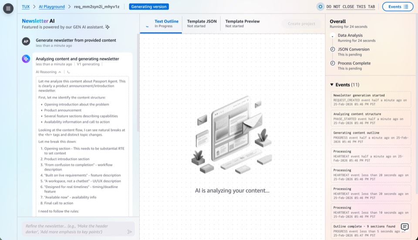
Task: Click the AP user avatar
Action: [x=26, y=41]
